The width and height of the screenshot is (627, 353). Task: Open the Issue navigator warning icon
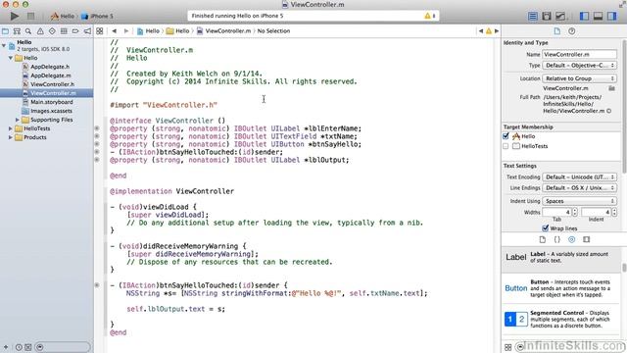tap(40, 30)
